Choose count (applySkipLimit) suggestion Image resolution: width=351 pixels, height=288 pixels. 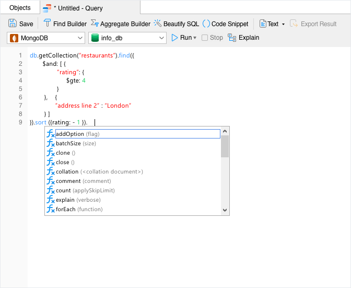coord(134,190)
